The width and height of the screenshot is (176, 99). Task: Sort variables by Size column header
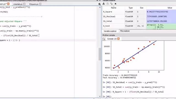point(142,8)
